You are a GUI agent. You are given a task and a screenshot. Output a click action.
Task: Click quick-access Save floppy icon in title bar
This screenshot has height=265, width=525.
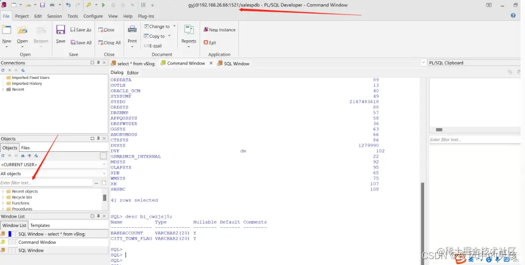(x=43, y=4)
